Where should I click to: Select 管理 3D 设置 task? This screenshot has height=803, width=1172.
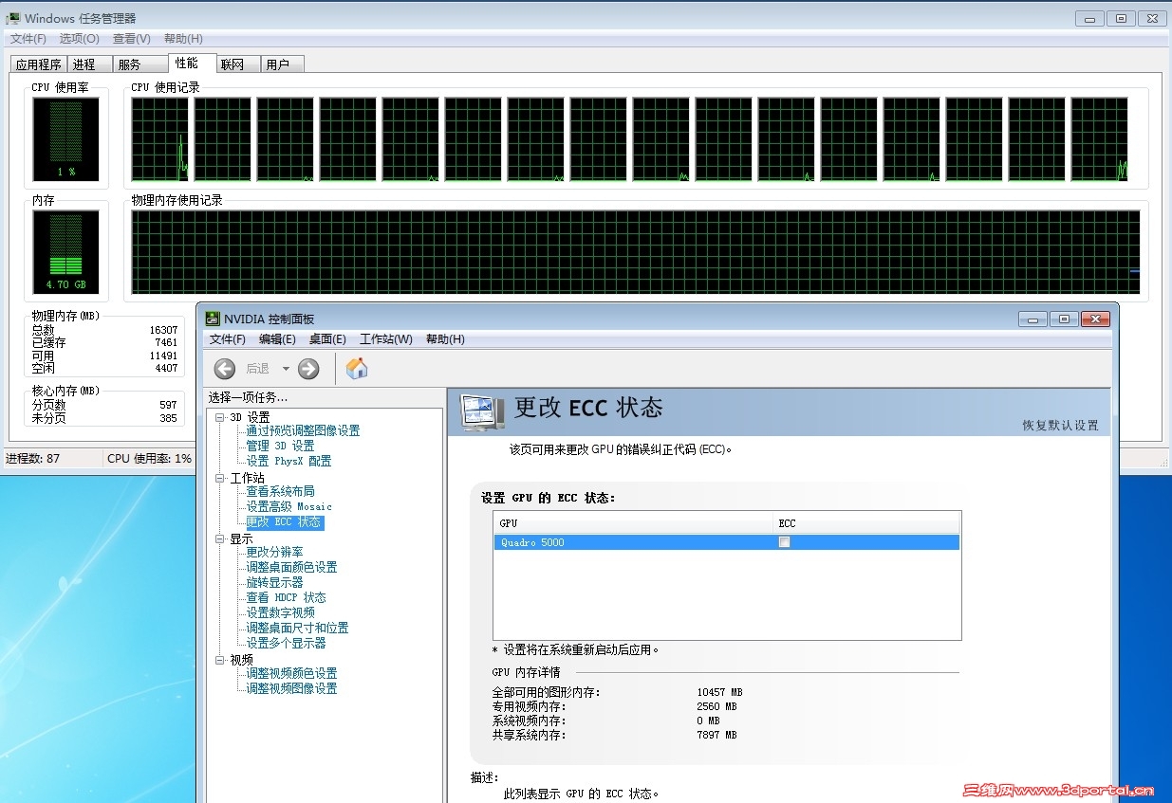point(280,446)
